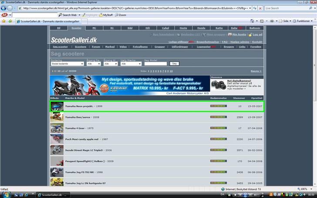The height and width of the screenshot is (198, 317).
Task: Open the Yamaha Neos projekt thumbnail
Action: pyautogui.click(x=57, y=106)
